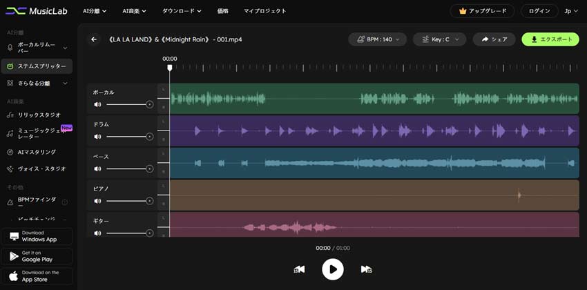The height and width of the screenshot is (290, 587).
Task: Open the Key : C dropdown
Action: coord(439,39)
